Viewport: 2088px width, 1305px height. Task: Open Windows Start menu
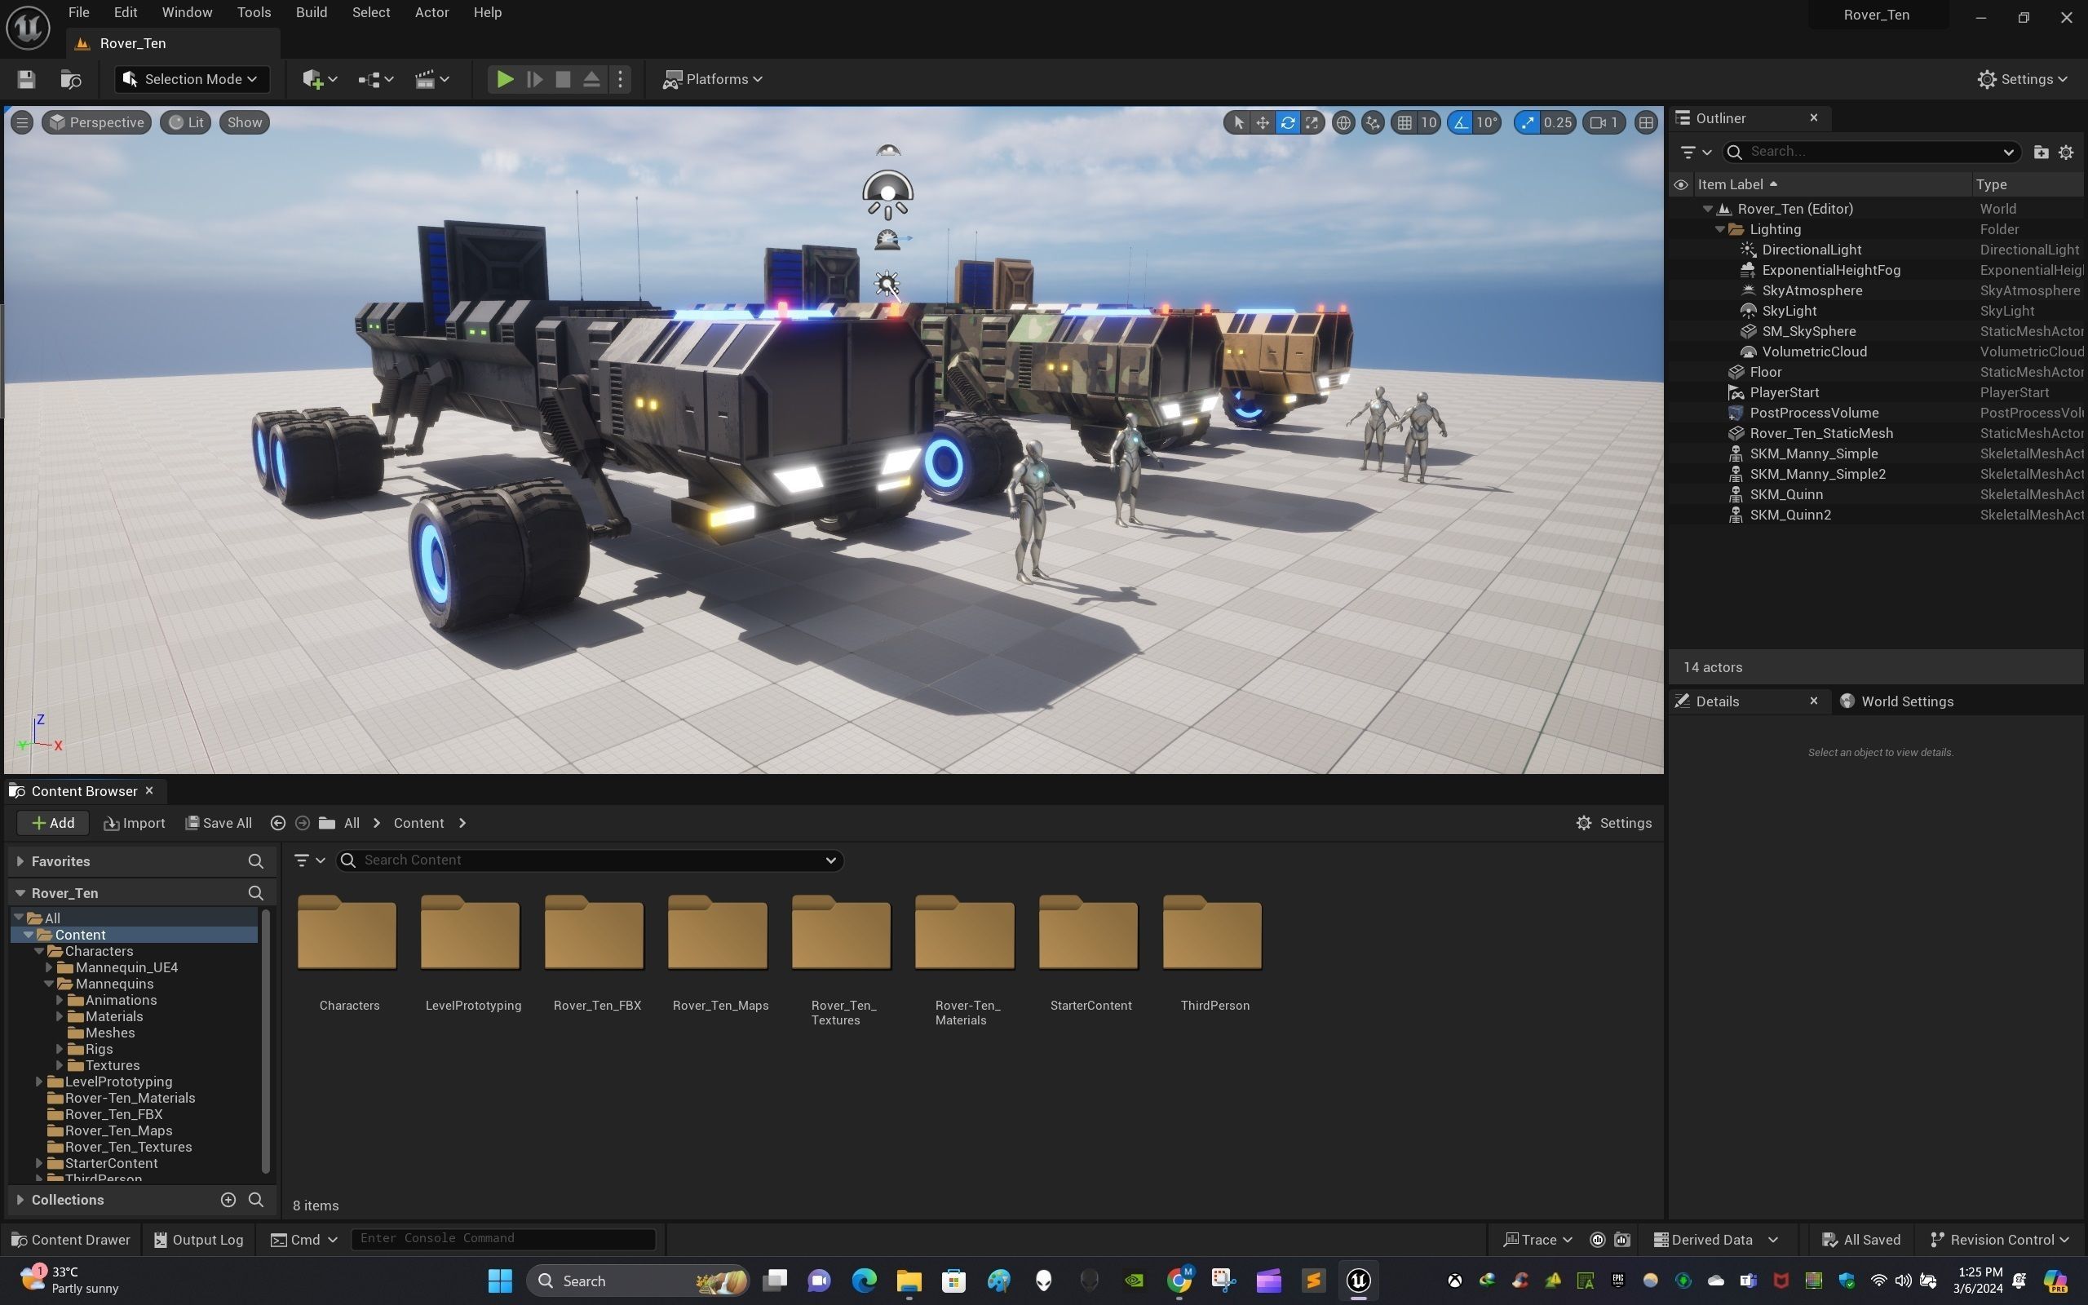[501, 1281]
